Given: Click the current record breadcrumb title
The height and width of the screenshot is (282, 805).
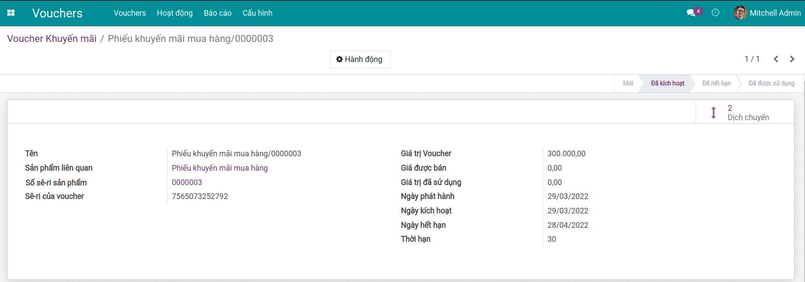Looking at the screenshot, I should click(191, 38).
